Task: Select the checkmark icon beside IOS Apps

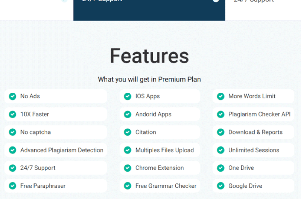Action: click(128, 96)
